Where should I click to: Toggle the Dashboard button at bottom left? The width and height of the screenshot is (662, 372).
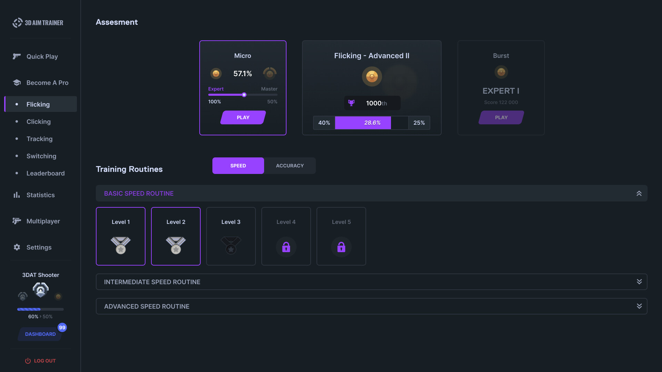click(x=40, y=334)
